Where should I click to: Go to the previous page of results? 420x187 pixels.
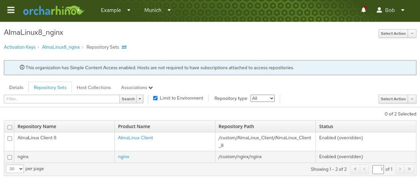point(365,169)
